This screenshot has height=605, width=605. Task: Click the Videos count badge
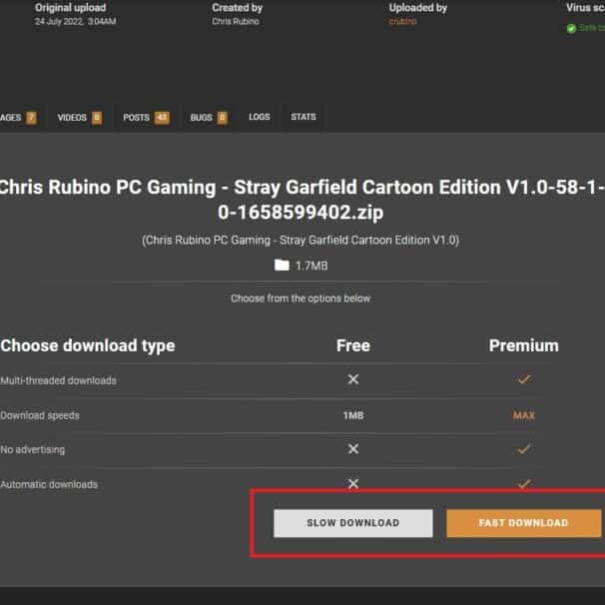pos(97,117)
